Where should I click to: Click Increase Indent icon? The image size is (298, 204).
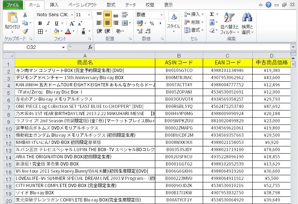[x=107, y=31]
